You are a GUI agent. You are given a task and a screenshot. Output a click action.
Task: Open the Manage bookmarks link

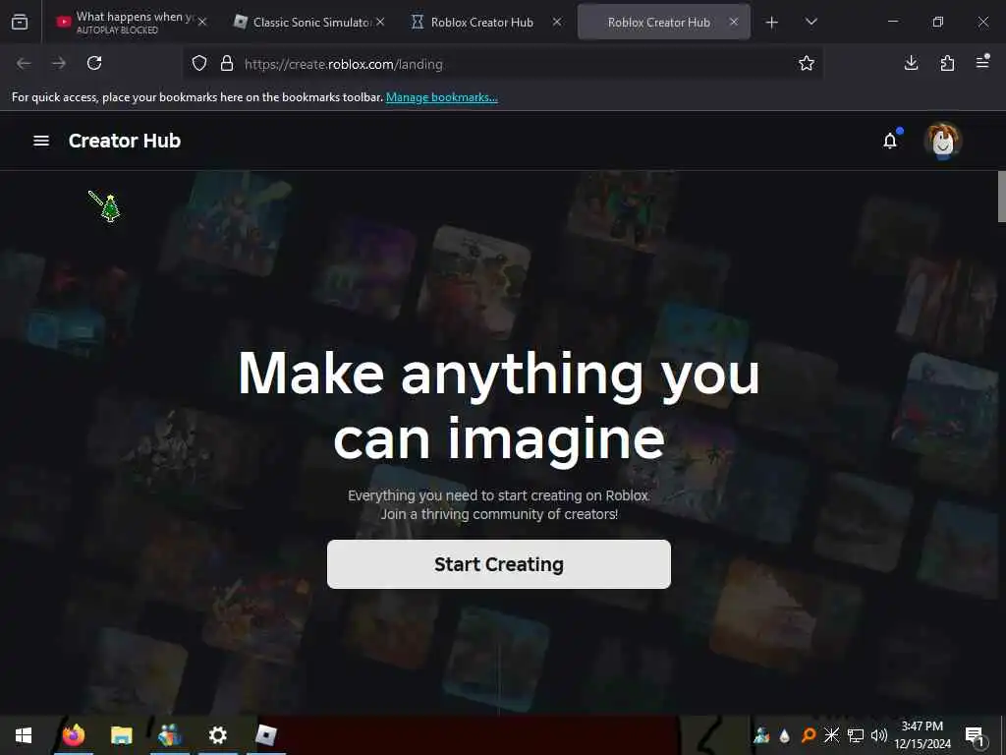pos(441,97)
